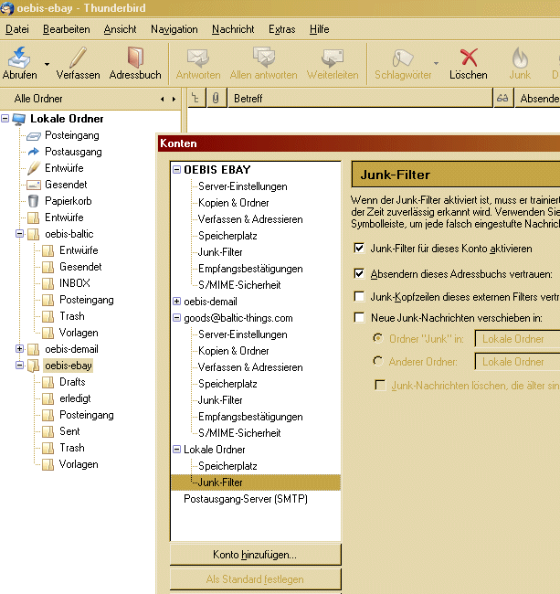
Task: Open Kopien & Ordner under goods@baltic-things.com
Action: pos(234,350)
